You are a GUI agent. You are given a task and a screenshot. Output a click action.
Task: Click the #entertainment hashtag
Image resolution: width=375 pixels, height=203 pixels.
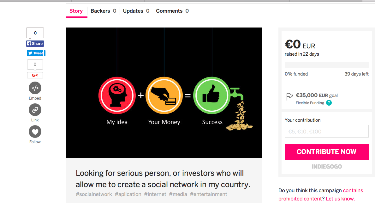click(x=208, y=194)
